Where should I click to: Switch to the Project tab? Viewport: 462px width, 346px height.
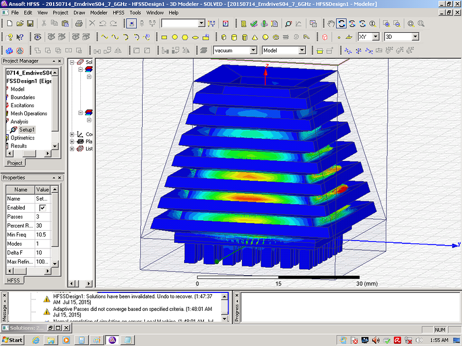[x=14, y=163]
